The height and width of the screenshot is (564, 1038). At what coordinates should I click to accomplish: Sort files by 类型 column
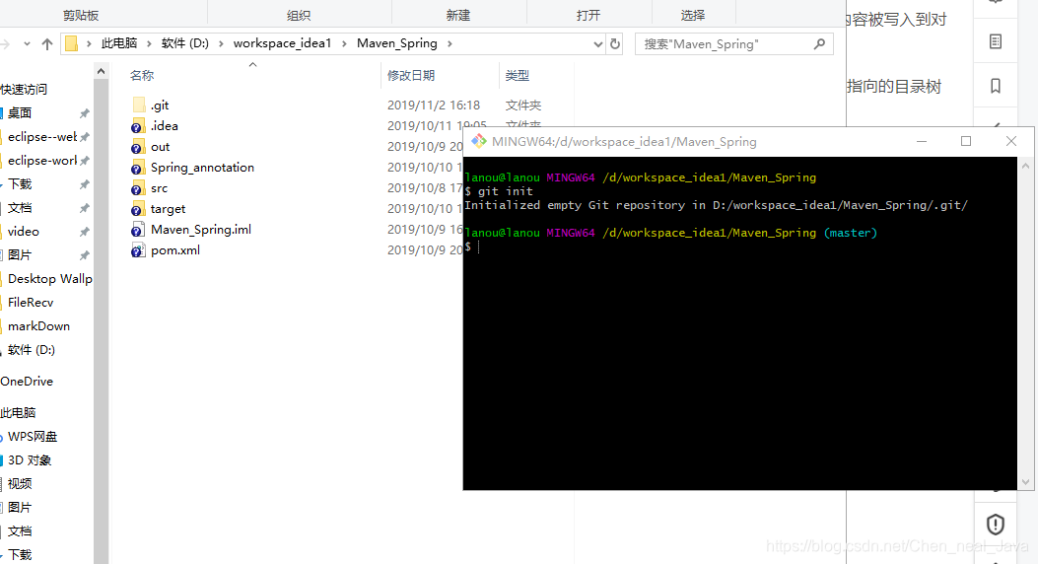click(x=517, y=76)
